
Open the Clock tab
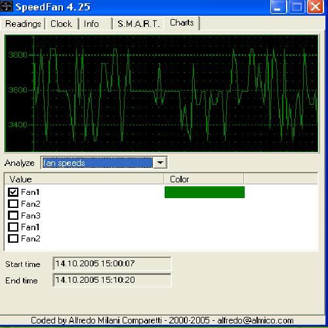coord(62,24)
